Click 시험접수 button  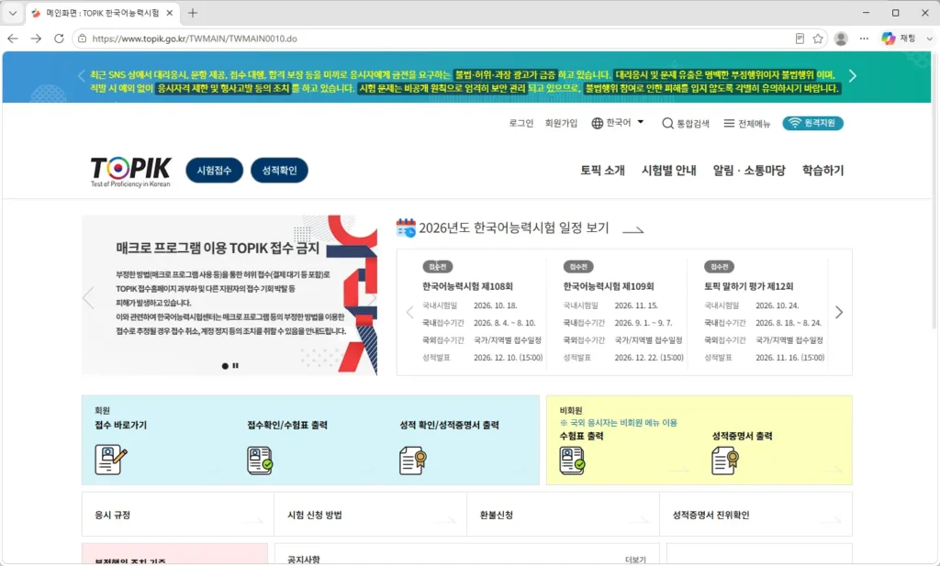[214, 170]
